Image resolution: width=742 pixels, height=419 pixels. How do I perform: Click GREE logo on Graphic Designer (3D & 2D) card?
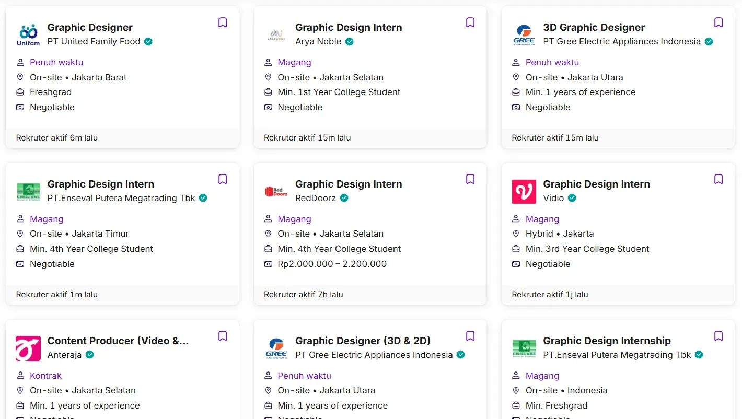click(x=276, y=348)
